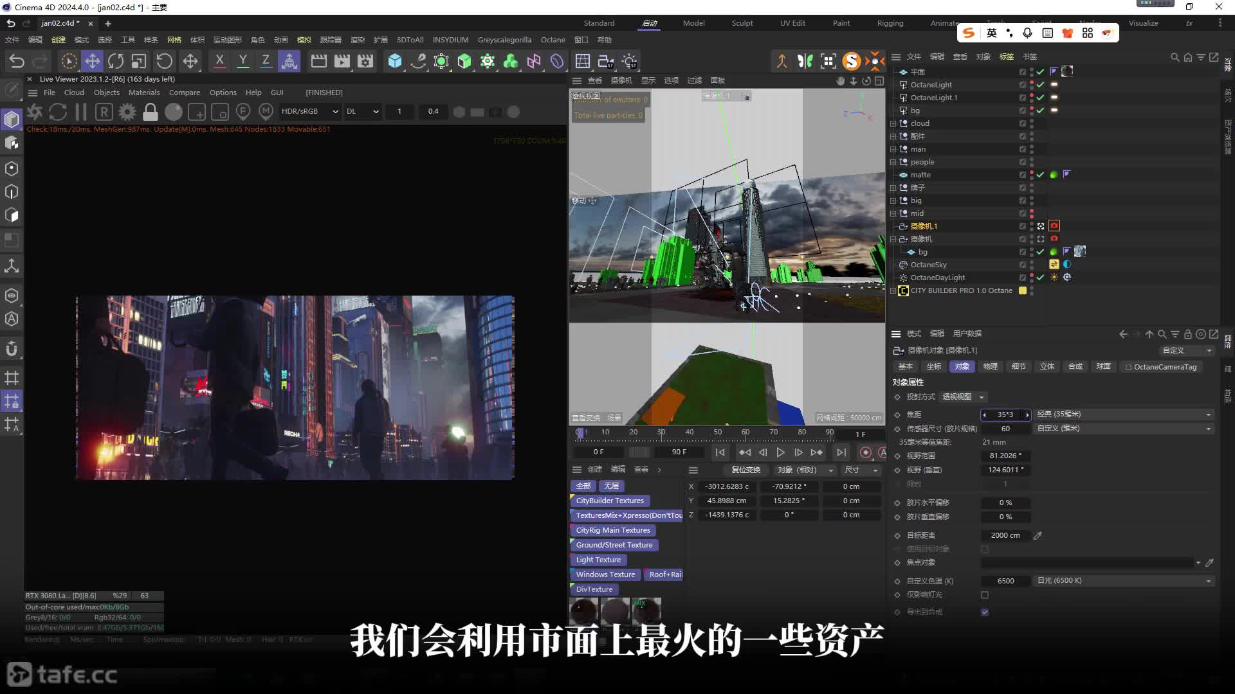The image size is (1235, 694).
Task: Click the 复位变换 button
Action: click(x=746, y=470)
